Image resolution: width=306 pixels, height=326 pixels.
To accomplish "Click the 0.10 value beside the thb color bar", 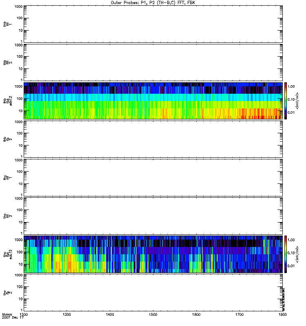I will click(291, 99).
